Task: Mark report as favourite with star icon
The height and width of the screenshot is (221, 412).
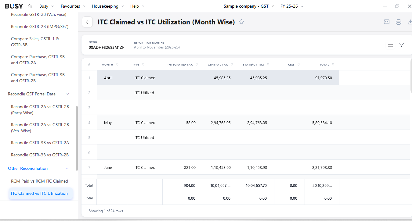Action: (x=241, y=22)
